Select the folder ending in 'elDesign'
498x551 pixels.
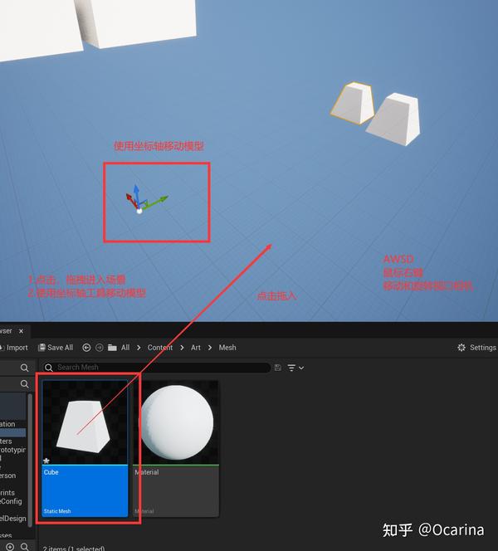(x=13, y=519)
